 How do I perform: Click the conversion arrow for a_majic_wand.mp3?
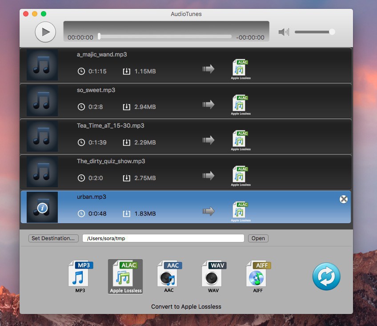208,69
